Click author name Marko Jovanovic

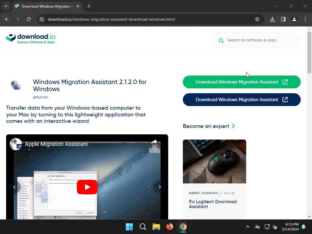[204, 193]
